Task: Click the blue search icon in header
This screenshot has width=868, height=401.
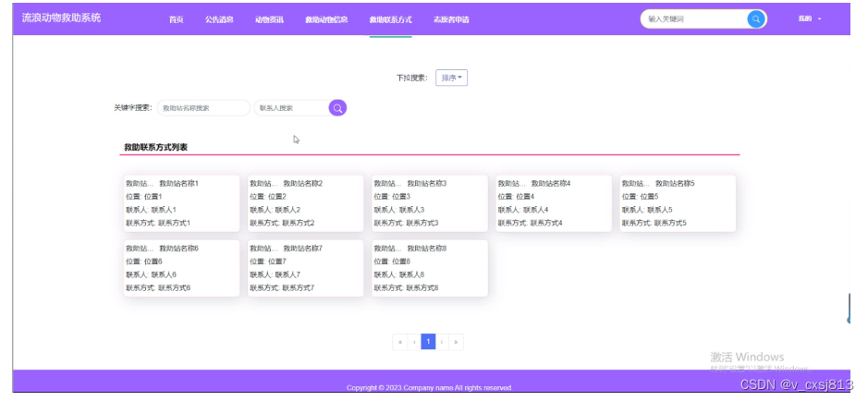Action: pyautogui.click(x=755, y=18)
